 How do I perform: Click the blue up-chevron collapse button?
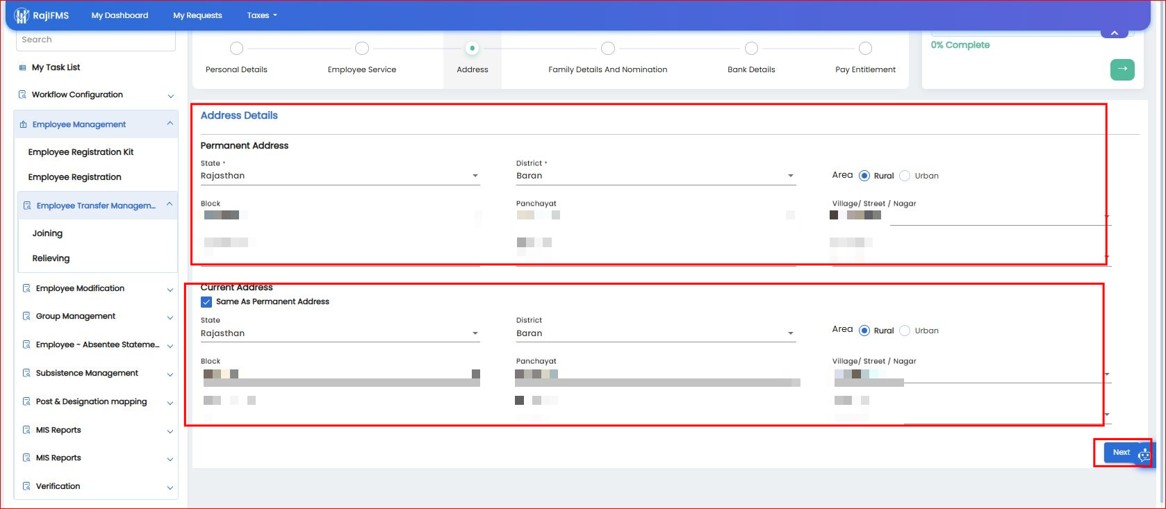coord(1115,33)
